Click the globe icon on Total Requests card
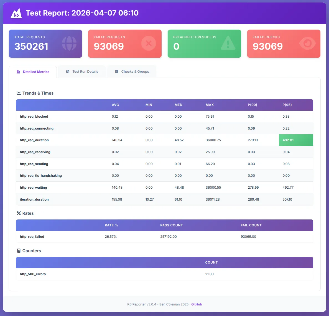329x316 pixels. coord(69,44)
